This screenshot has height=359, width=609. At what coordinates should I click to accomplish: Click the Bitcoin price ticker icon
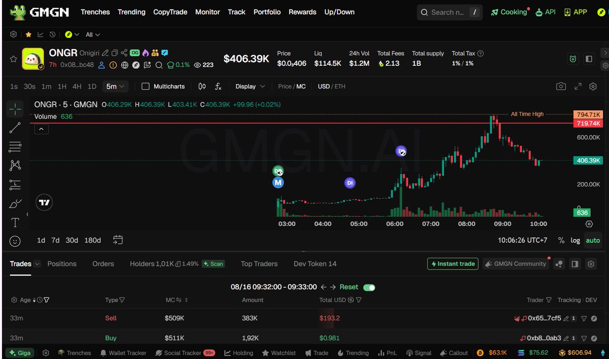click(480, 353)
